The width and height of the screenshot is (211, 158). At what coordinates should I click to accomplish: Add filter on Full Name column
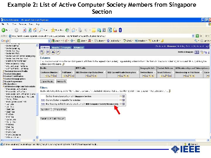[x=70, y=76]
